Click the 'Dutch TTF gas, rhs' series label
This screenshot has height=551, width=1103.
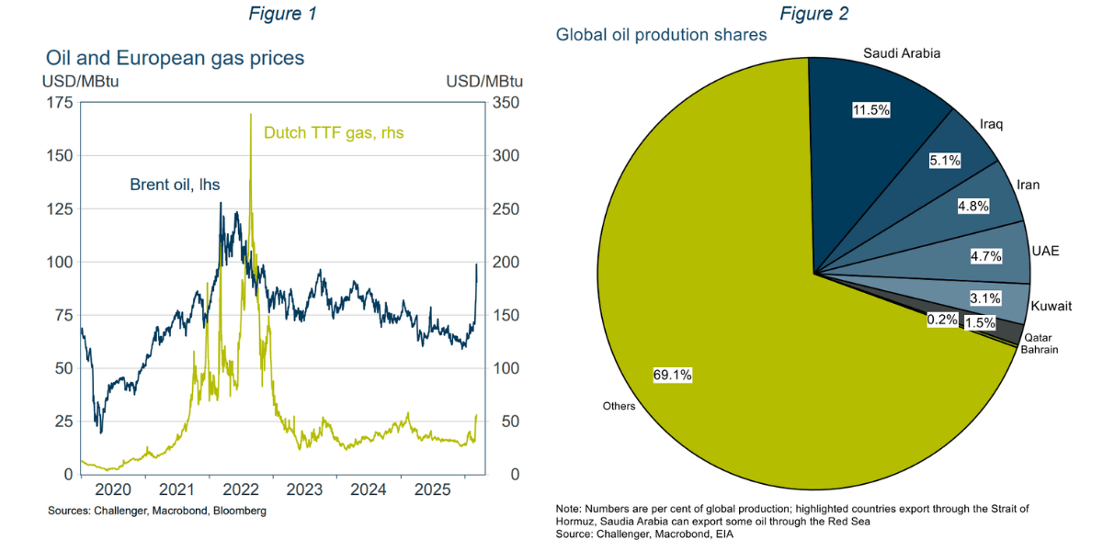click(x=334, y=132)
